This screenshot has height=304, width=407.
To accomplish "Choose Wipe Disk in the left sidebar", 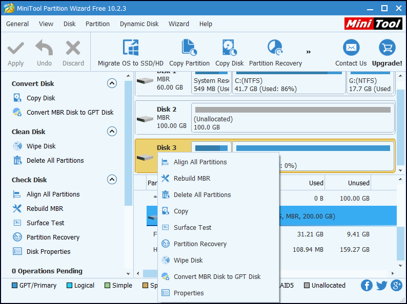I will point(34,146).
